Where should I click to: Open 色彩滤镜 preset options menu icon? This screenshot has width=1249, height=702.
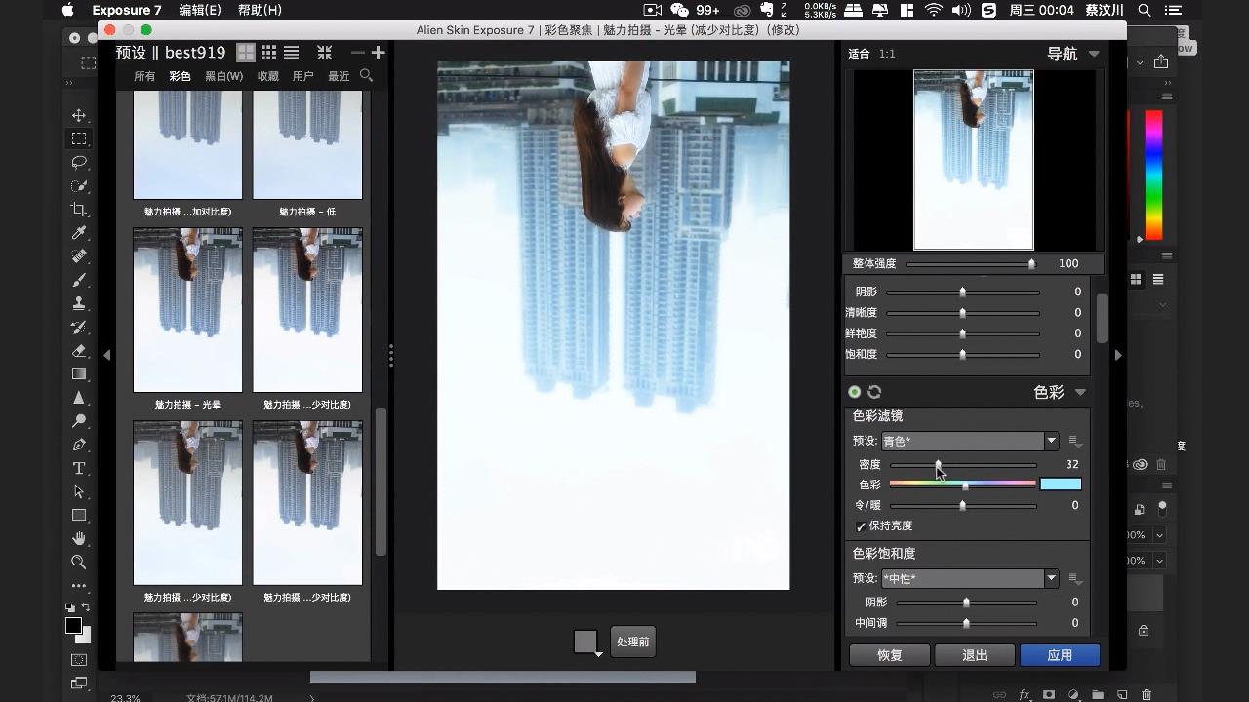pyautogui.click(x=1074, y=442)
